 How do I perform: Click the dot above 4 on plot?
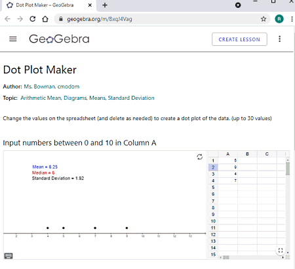(x=48, y=228)
